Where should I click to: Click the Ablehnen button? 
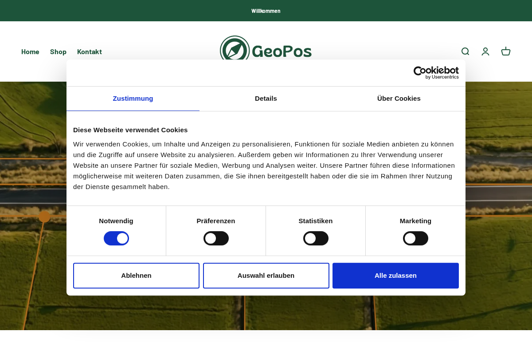pos(136,275)
